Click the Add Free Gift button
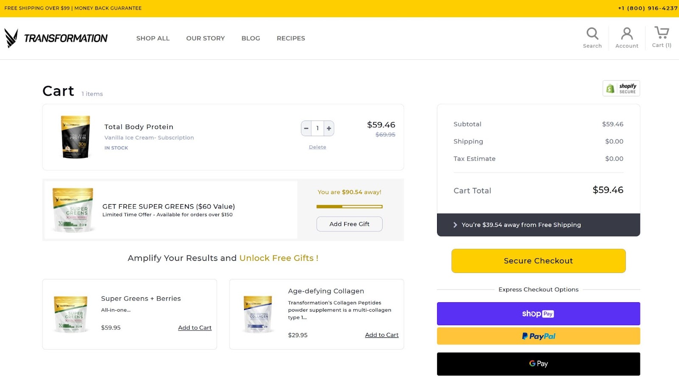Image resolution: width=679 pixels, height=379 pixels. 349,224
